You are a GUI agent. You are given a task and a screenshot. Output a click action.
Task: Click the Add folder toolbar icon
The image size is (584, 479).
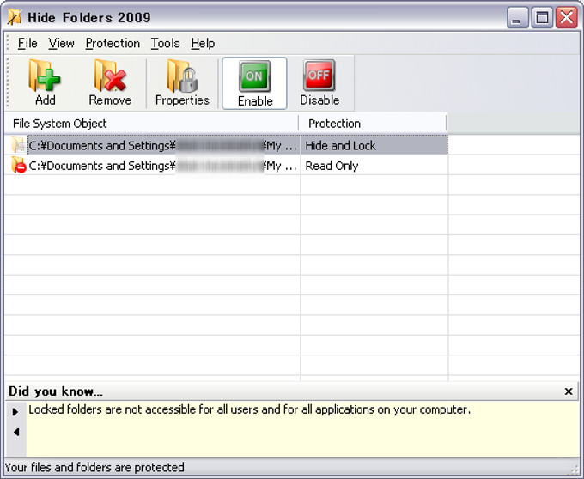click(45, 82)
